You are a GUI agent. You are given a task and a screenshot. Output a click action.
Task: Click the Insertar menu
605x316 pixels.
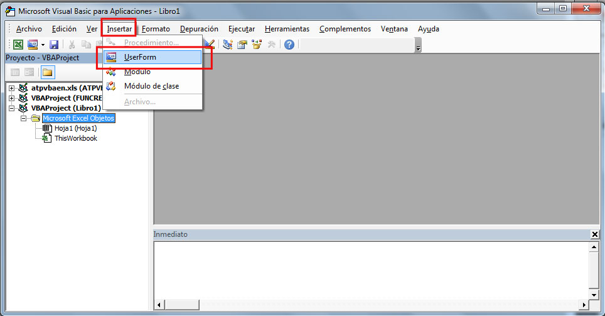pos(119,29)
